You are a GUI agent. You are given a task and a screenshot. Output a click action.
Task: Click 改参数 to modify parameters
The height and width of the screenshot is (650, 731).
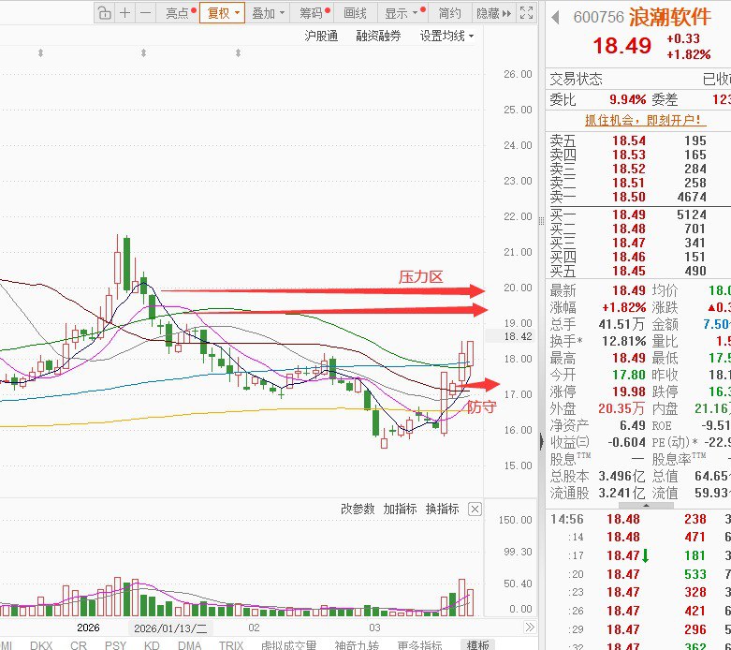[358, 509]
